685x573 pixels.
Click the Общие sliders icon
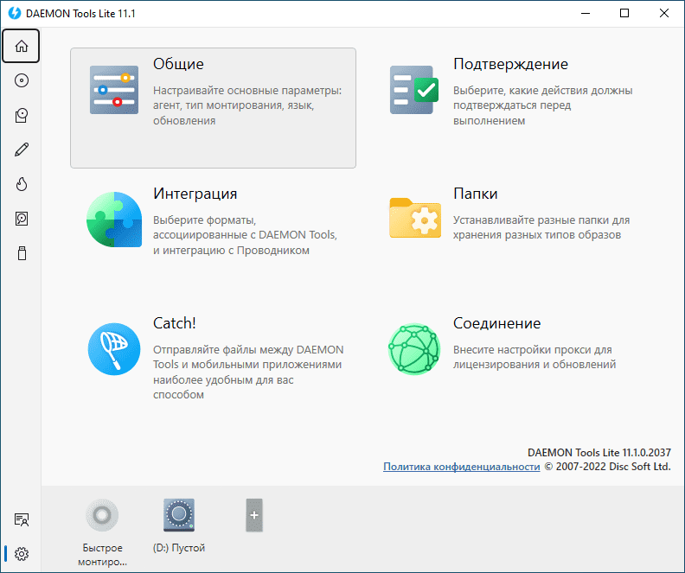114,90
